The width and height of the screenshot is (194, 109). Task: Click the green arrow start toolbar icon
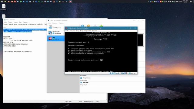tap(101, 26)
